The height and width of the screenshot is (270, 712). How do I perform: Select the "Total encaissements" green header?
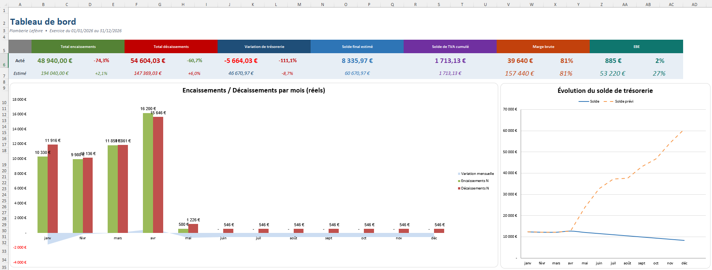78,46
